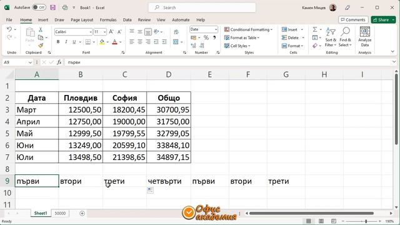
Task: Switch to the Review tab
Action: (x=144, y=19)
